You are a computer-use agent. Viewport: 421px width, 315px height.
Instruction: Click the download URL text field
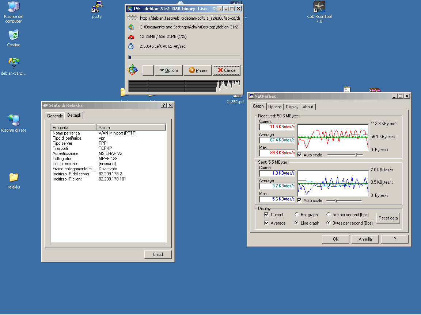point(190,18)
